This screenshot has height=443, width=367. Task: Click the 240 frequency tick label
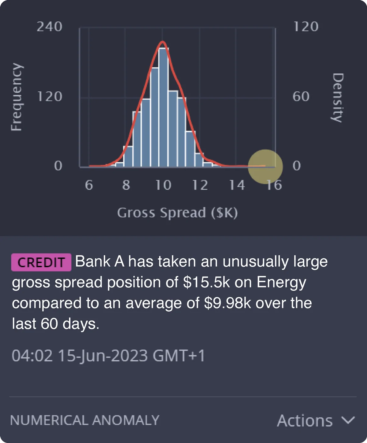pyautogui.click(x=50, y=27)
